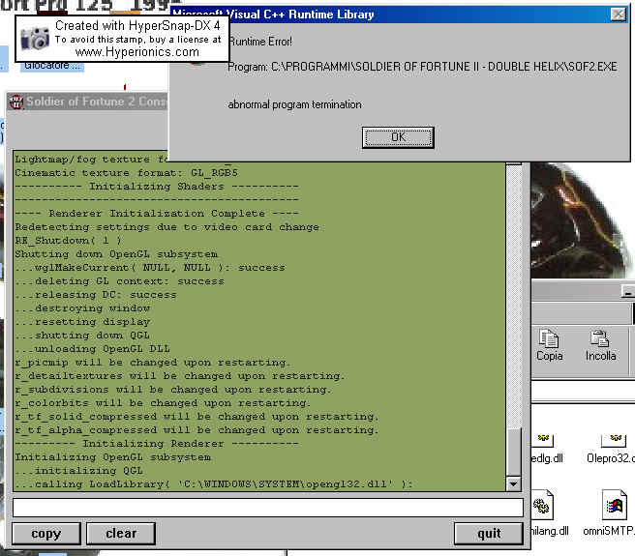The width and height of the screenshot is (635, 556).
Task: Confirm the Runtime Error dialog with OK
Action: pos(398,137)
